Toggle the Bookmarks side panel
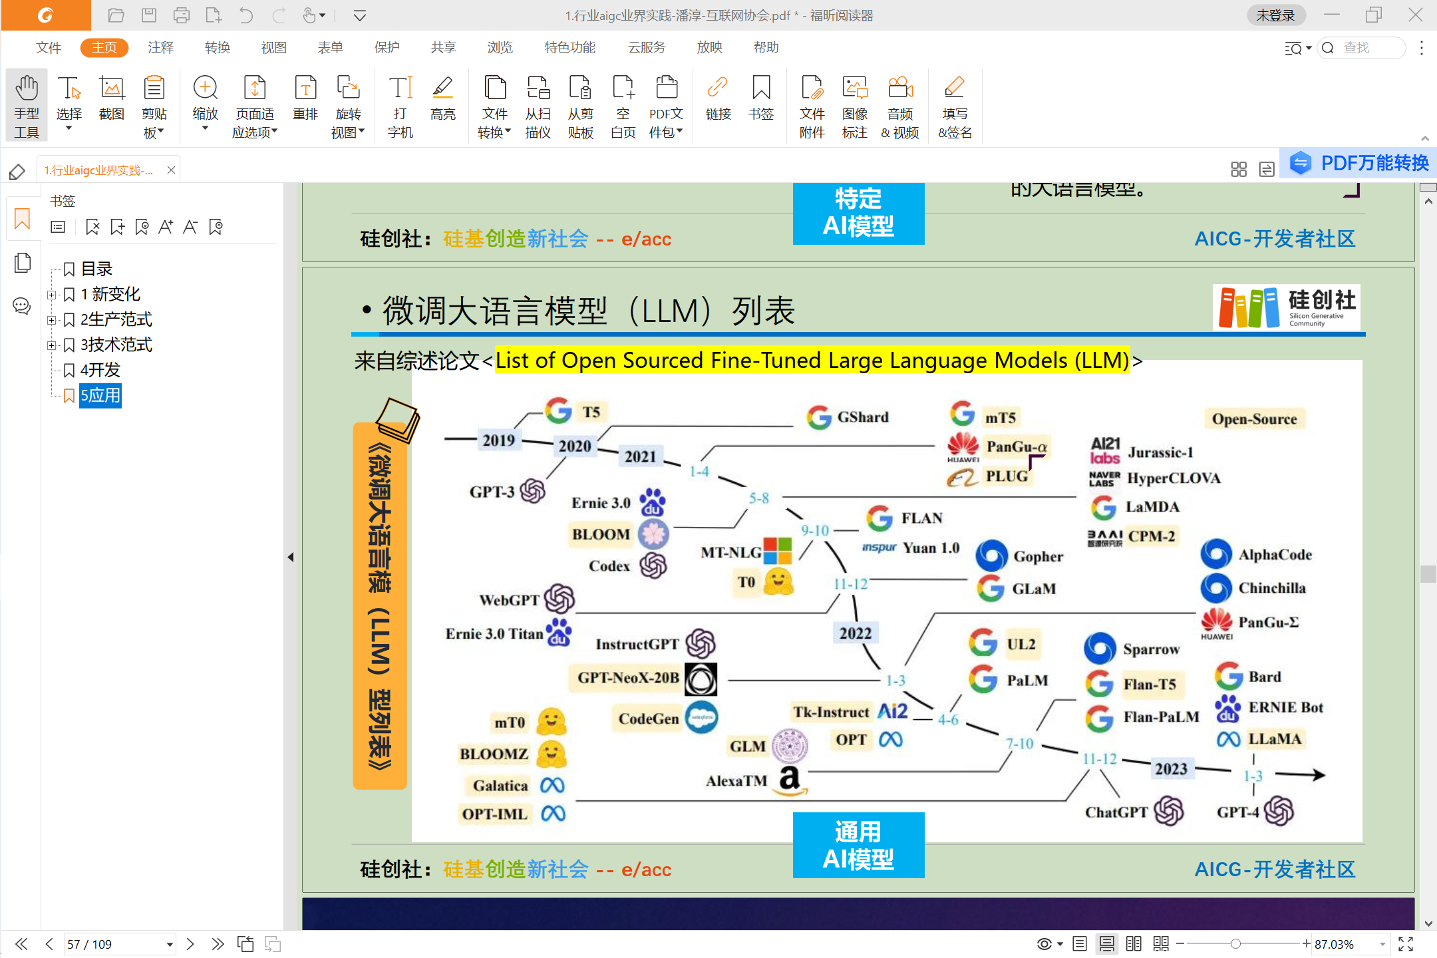Image resolution: width=1437 pixels, height=958 pixels. [x=22, y=218]
